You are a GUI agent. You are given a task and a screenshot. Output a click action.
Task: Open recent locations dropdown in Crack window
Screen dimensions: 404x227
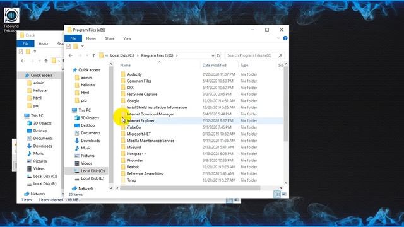(x=39, y=61)
